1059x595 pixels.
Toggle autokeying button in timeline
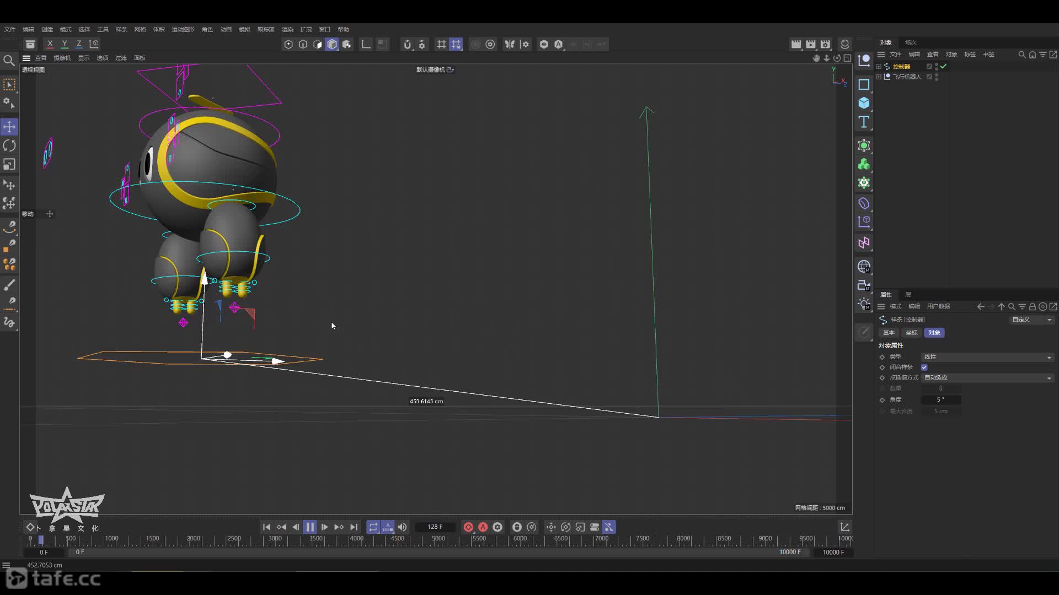tap(483, 527)
